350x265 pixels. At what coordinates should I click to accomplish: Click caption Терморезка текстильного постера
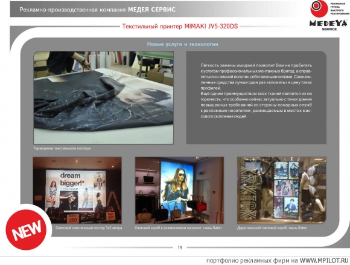click(x=62, y=148)
